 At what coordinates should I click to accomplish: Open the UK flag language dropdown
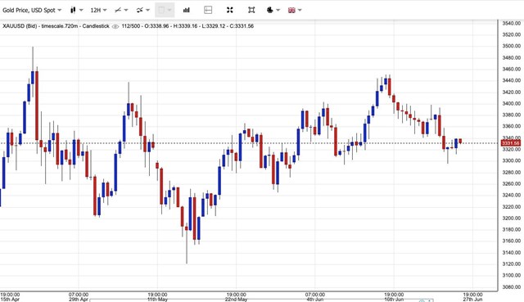coord(295,11)
